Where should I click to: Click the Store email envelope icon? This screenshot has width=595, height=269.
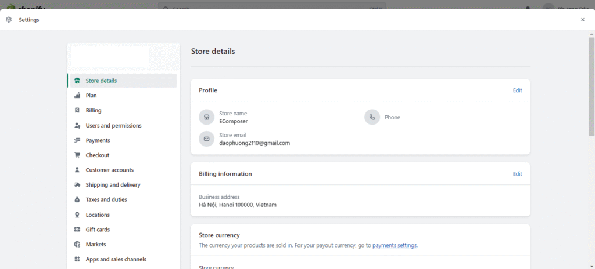[x=206, y=139]
